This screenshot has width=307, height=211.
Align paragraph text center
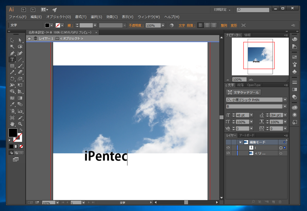[x=207, y=25]
